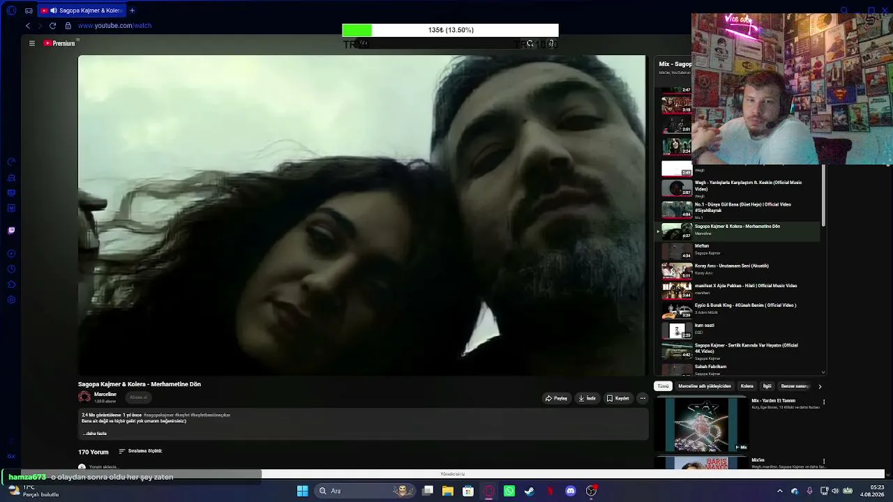Share the video with Paylaş button
The height and width of the screenshot is (502, 893).
pyautogui.click(x=557, y=398)
